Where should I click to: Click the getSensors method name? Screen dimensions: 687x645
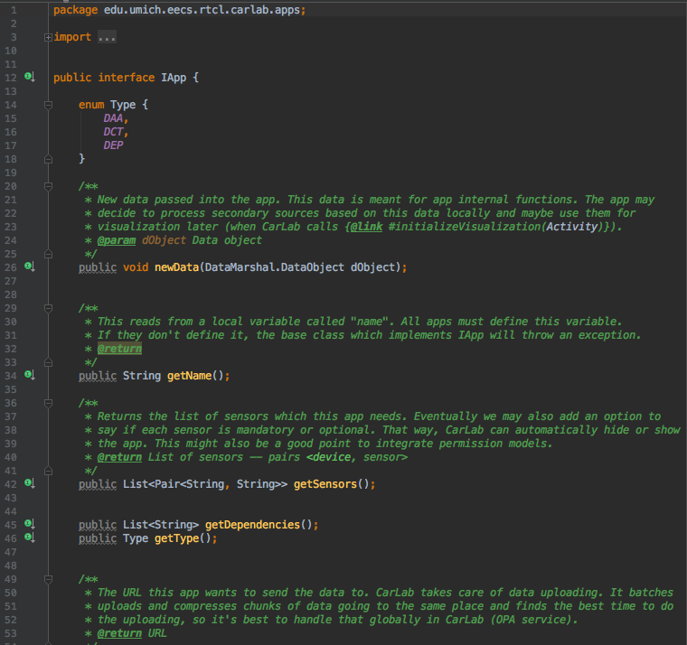[x=325, y=484]
